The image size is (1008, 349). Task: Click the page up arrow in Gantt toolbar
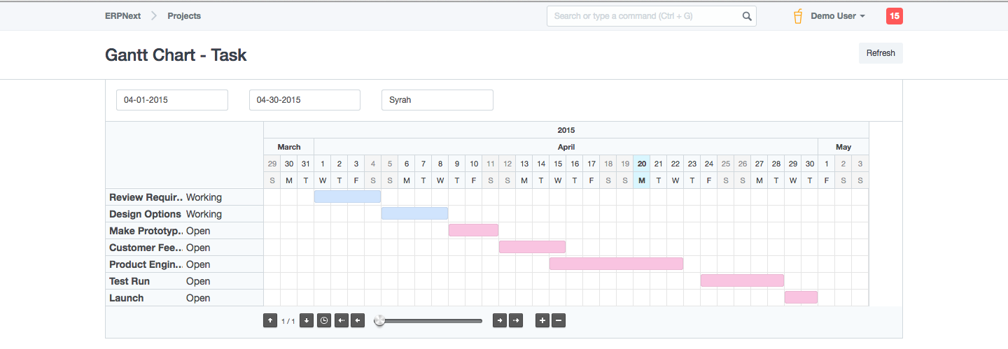click(x=270, y=320)
